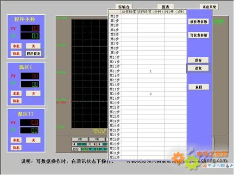Toggle the 关 switch in 程序主控 panel

coord(33,46)
